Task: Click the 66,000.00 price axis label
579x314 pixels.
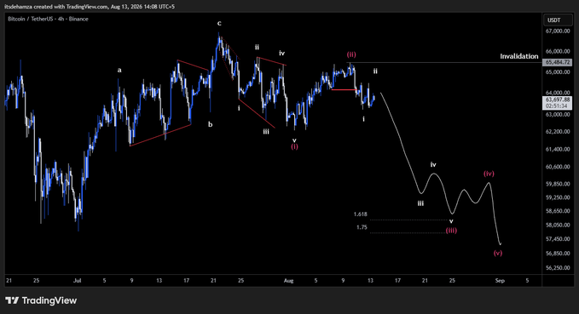Action: pos(557,52)
